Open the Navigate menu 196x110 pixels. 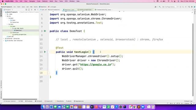[32, 1]
